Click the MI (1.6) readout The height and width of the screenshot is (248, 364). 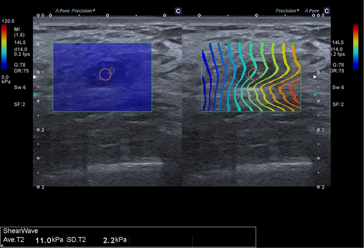(19, 32)
